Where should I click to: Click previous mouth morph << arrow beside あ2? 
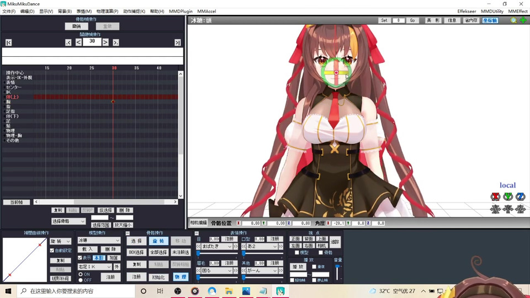[x=243, y=247]
